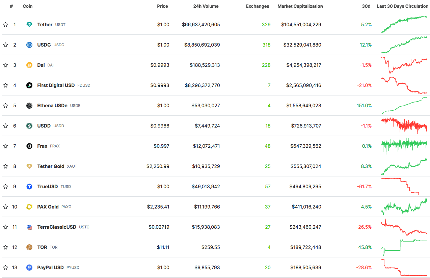Click the Dai coin logo icon
The width and height of the screenshot is (430, 278).
[29, 65]
